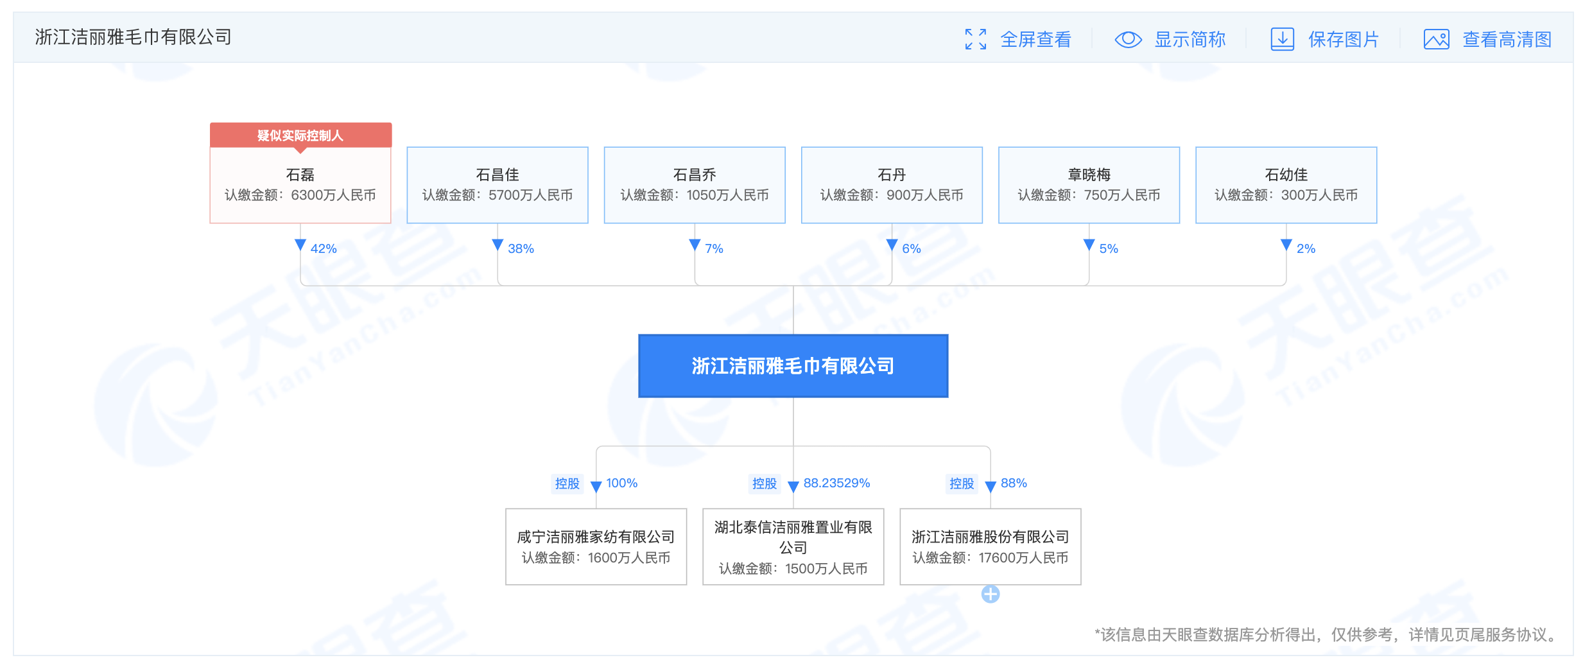The width and height of the screenshot is (1592, 660).
Task: Click the eye icon for abbreviated names
Action: (1128, 39)
